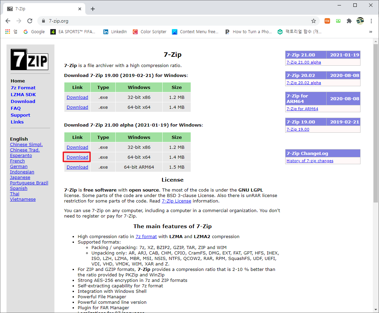Click the green extension icon in toolbar
Image resolution: width=379 pixels, height=313 pixels.
point(338,21)
